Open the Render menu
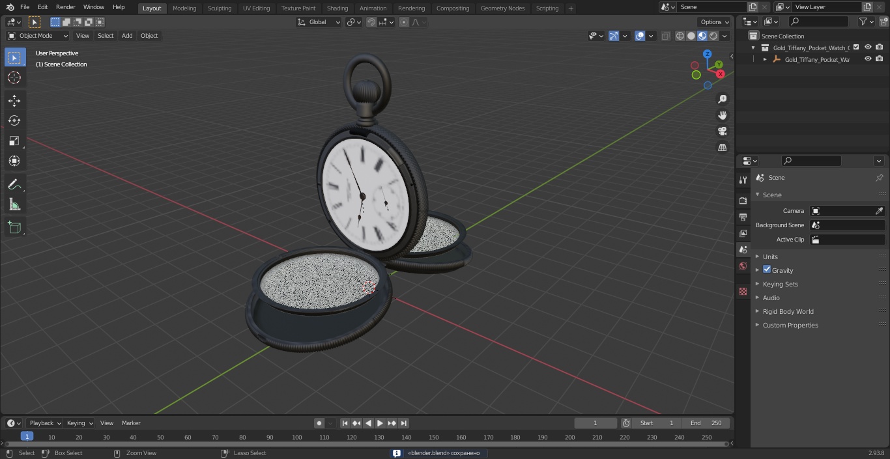Viewport: 890px width, 459px height. tap(66, 7)
